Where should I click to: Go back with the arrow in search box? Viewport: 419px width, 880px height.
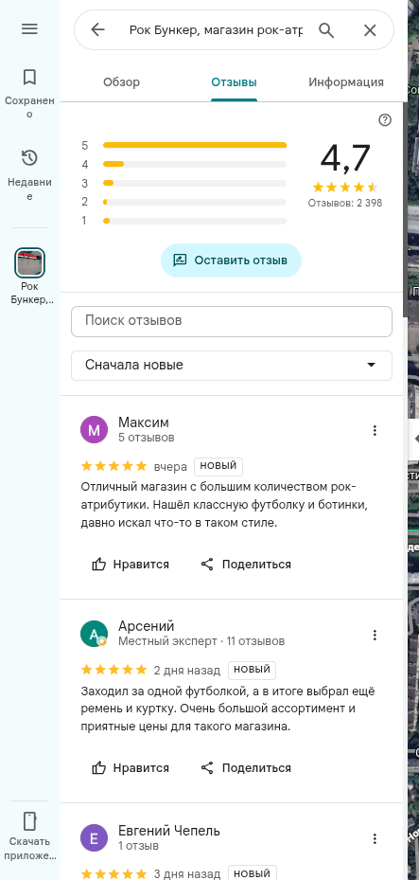tap(97, 29)
